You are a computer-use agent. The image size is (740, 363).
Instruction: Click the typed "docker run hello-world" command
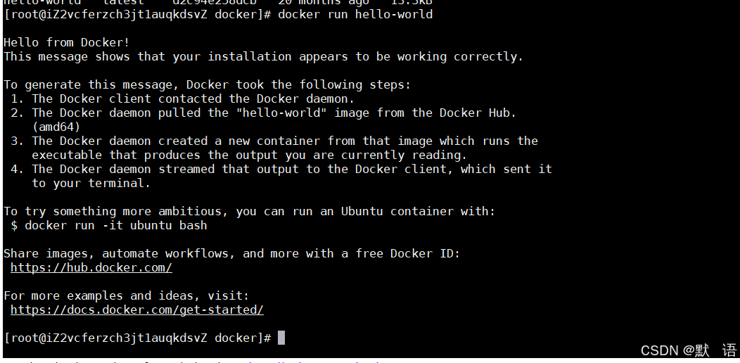(355, 14)
